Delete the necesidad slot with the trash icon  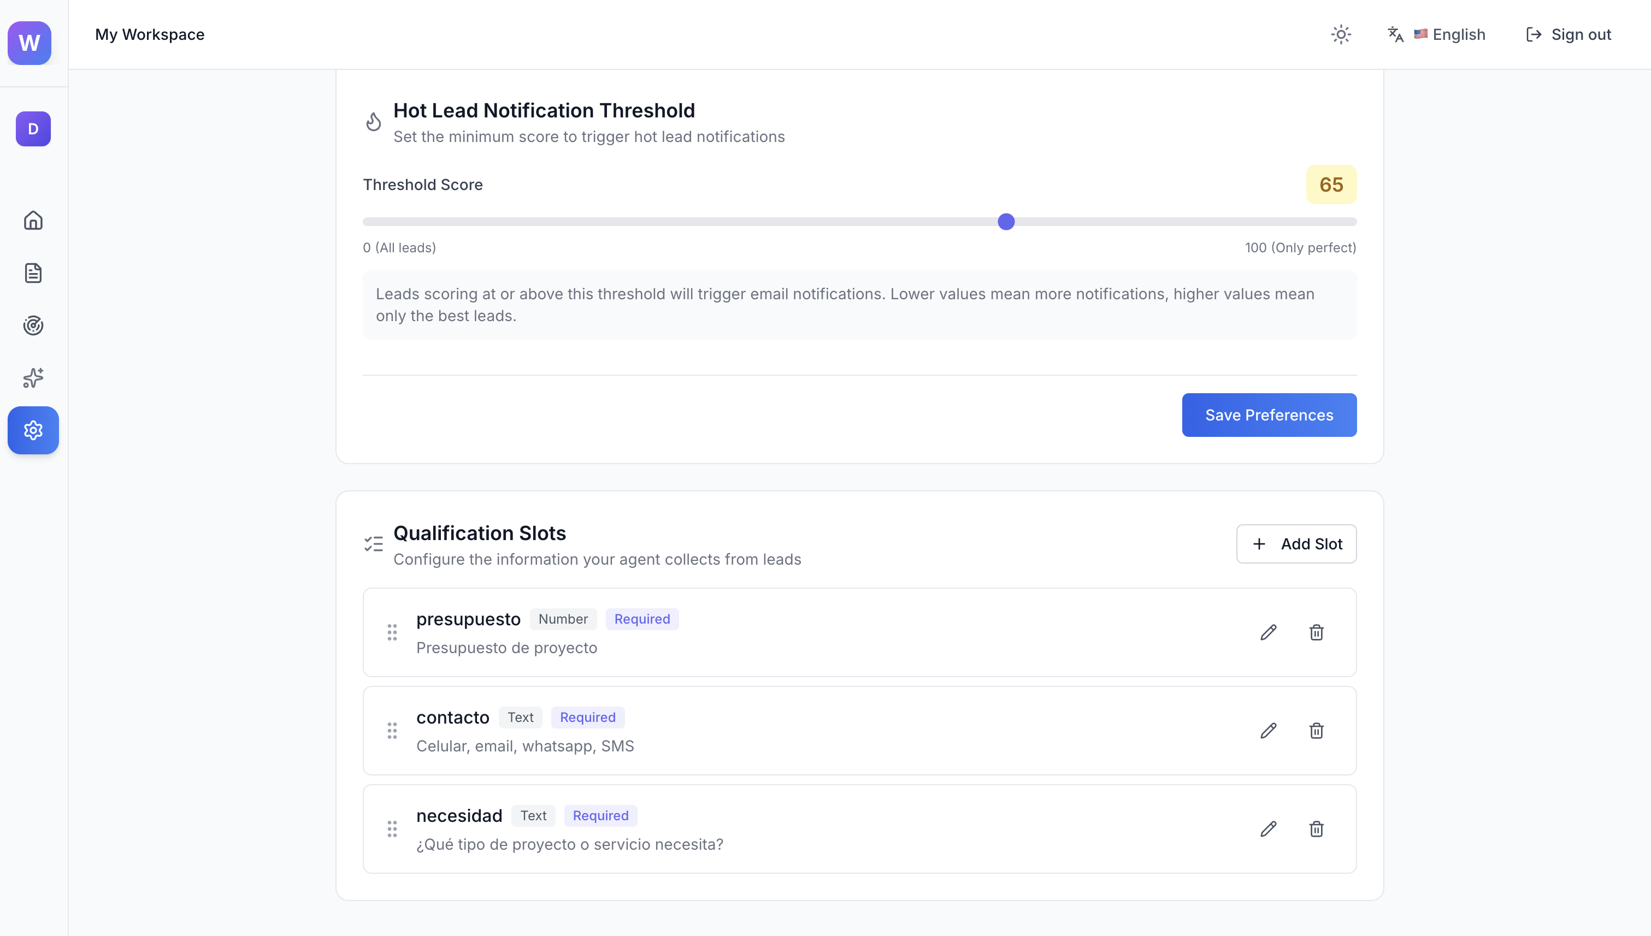click(x=1316, y=830)
